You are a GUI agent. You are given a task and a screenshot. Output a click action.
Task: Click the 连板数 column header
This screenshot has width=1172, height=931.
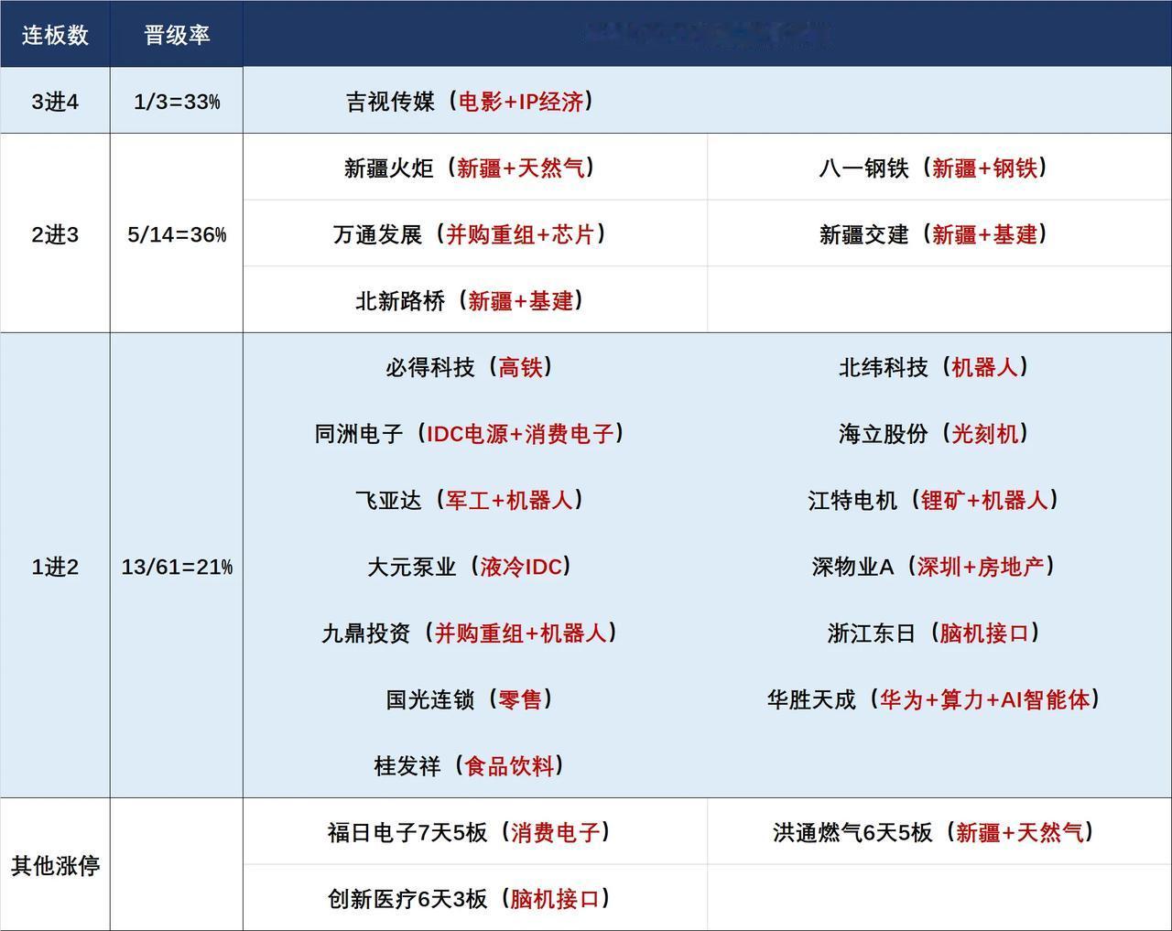55,35
